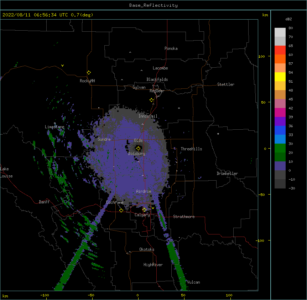This screenshot has width=307, height=300.
Task: Pick the slate purple 0-10 dBZ legend swatch
Action: click(x=280, y=166)
